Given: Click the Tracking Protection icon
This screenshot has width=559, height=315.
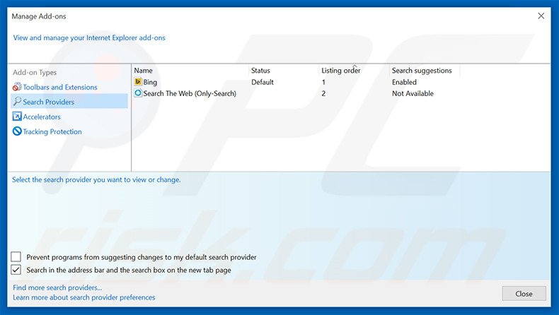Looking at the screenshot, I should pyautogui.click(x=17, y=131).
